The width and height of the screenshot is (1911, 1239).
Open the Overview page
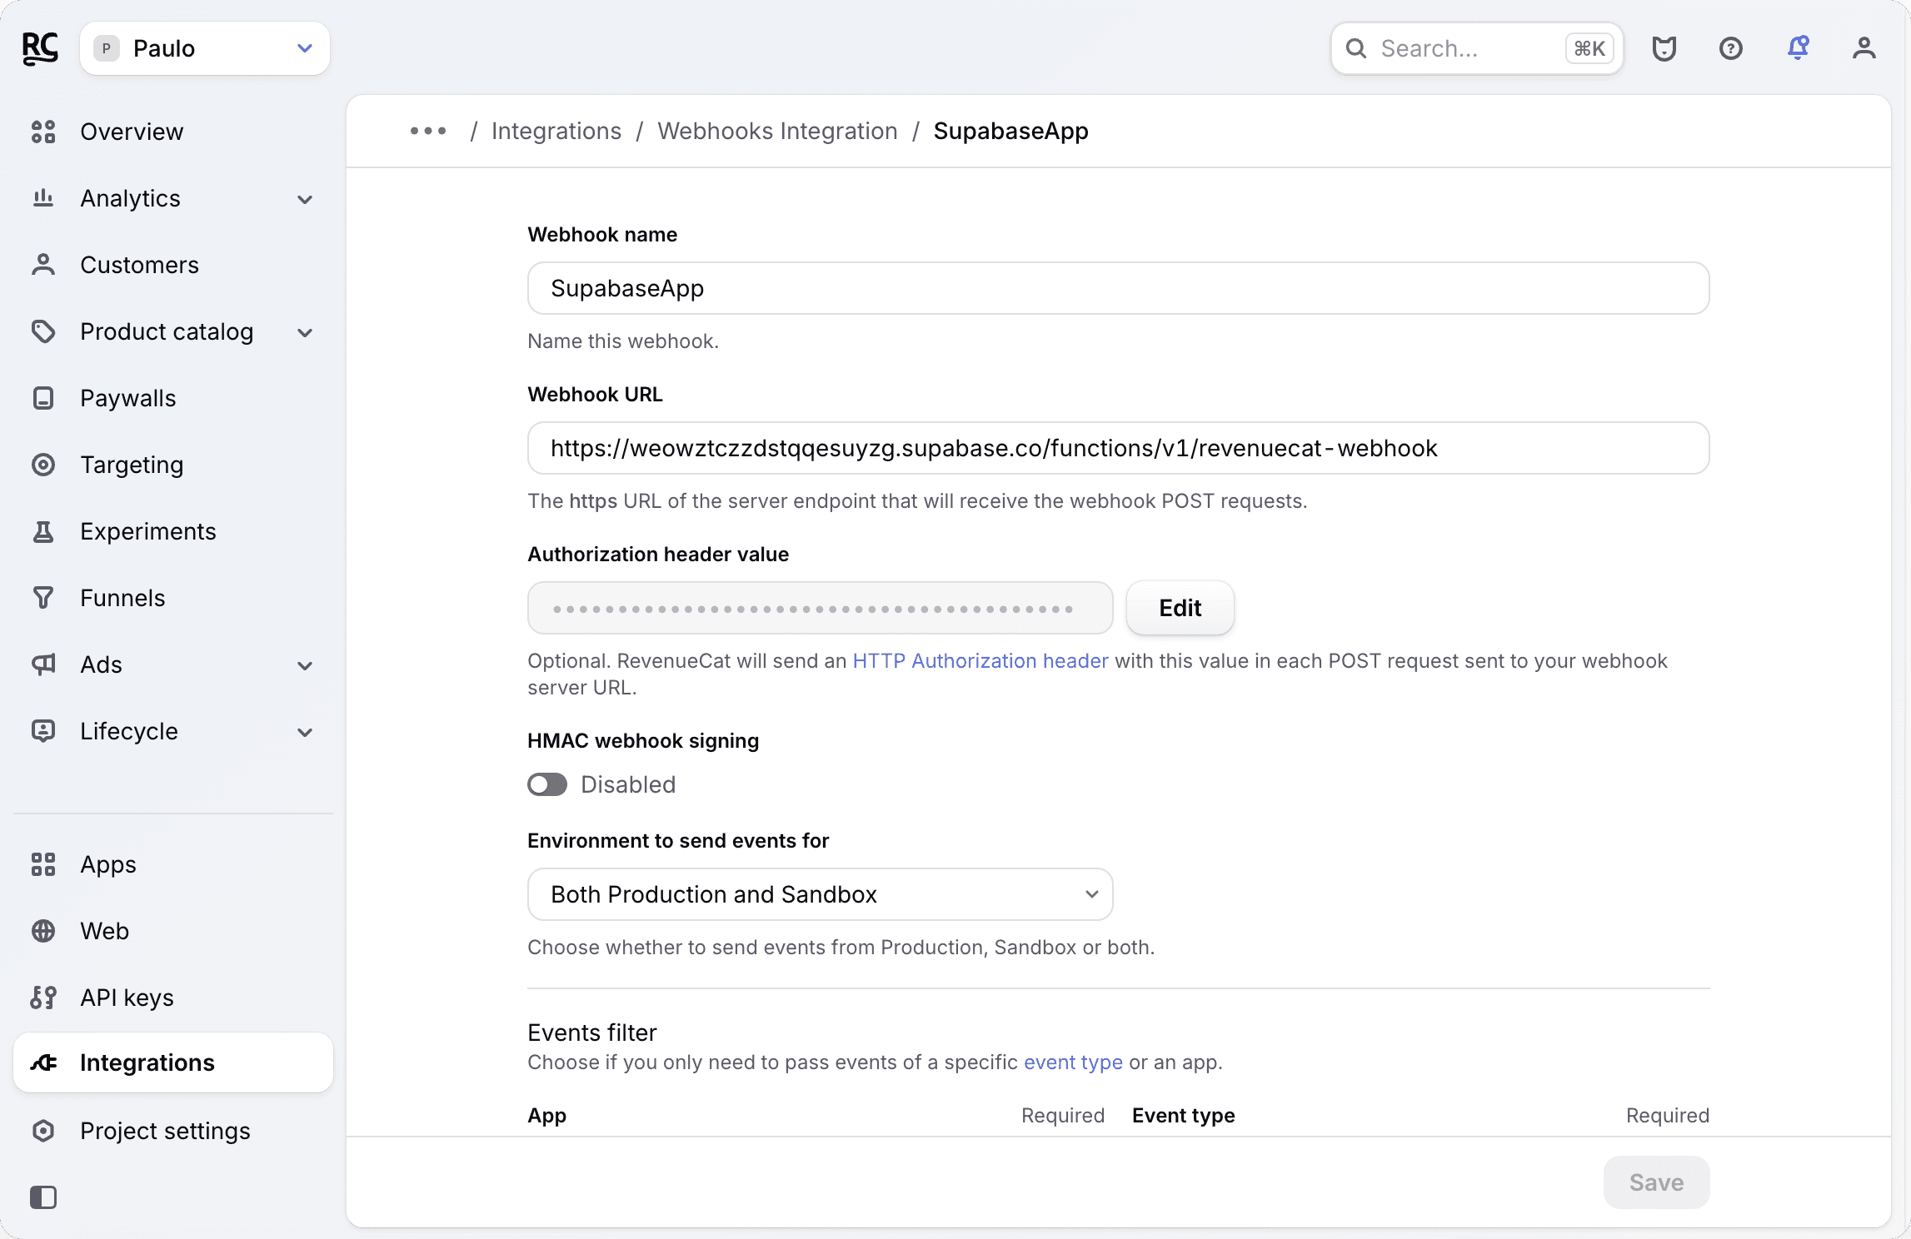point(173,132)
